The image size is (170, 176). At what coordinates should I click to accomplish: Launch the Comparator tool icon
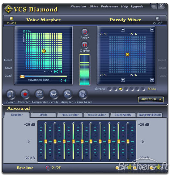(x=39, y=94)
